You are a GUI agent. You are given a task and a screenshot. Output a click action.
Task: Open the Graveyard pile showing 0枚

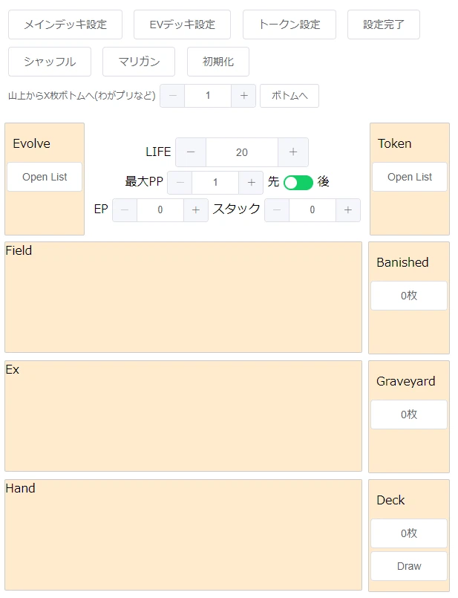[409, 415]
